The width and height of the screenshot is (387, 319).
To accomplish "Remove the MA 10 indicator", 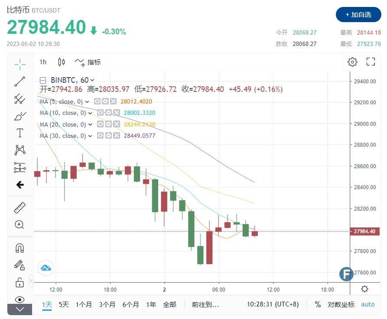I will tap(117, 113).
